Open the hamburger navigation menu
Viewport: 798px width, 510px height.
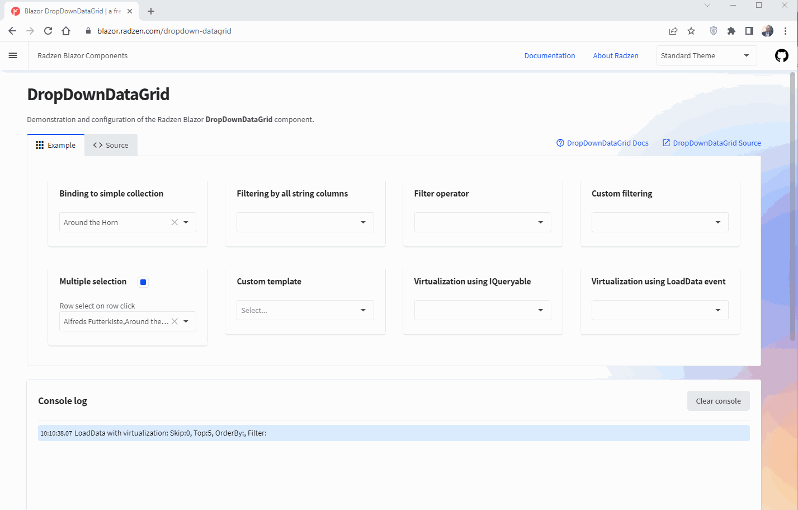point(13,55)
